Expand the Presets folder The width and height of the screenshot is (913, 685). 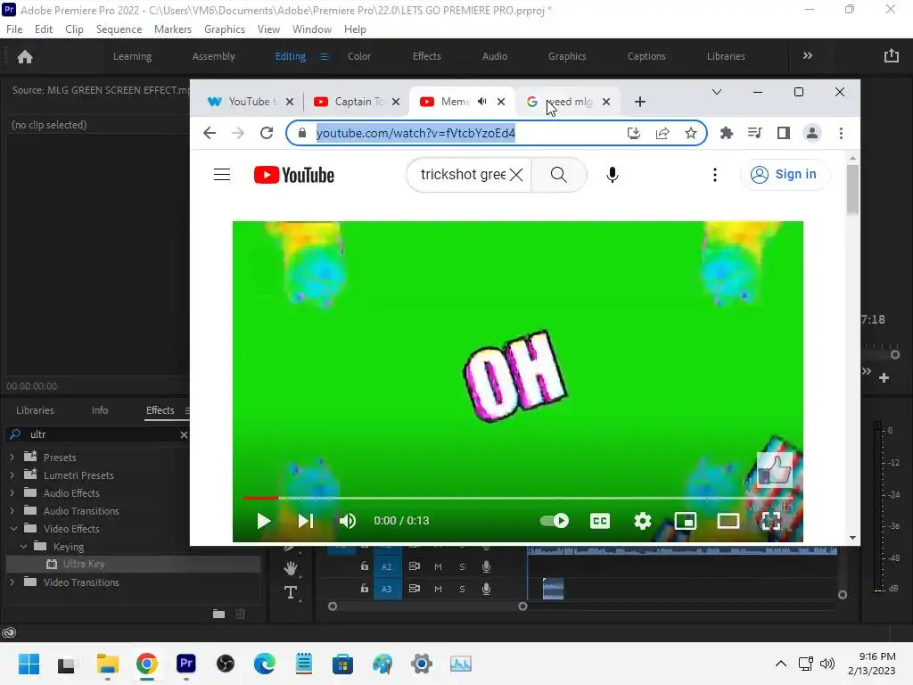pyautogui.click(x=12, y=458)
